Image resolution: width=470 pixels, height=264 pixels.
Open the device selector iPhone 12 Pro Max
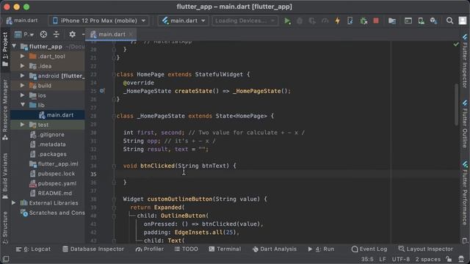click(x=98, y=21)
